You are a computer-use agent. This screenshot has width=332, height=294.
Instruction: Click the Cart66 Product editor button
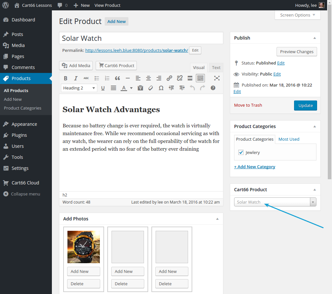(x=116, y=65)
